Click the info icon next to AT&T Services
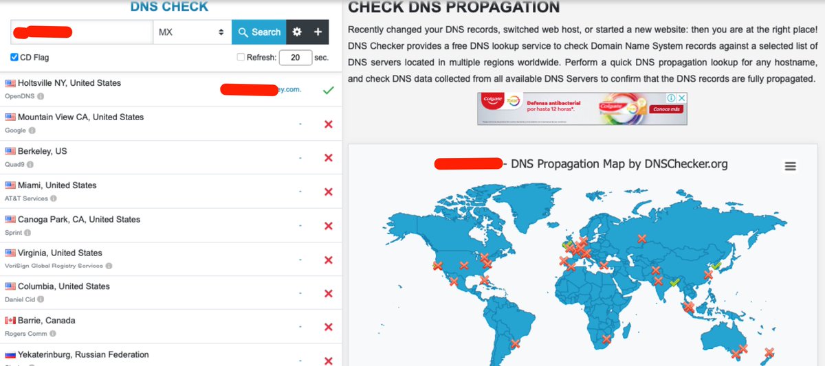 [54, 198]
